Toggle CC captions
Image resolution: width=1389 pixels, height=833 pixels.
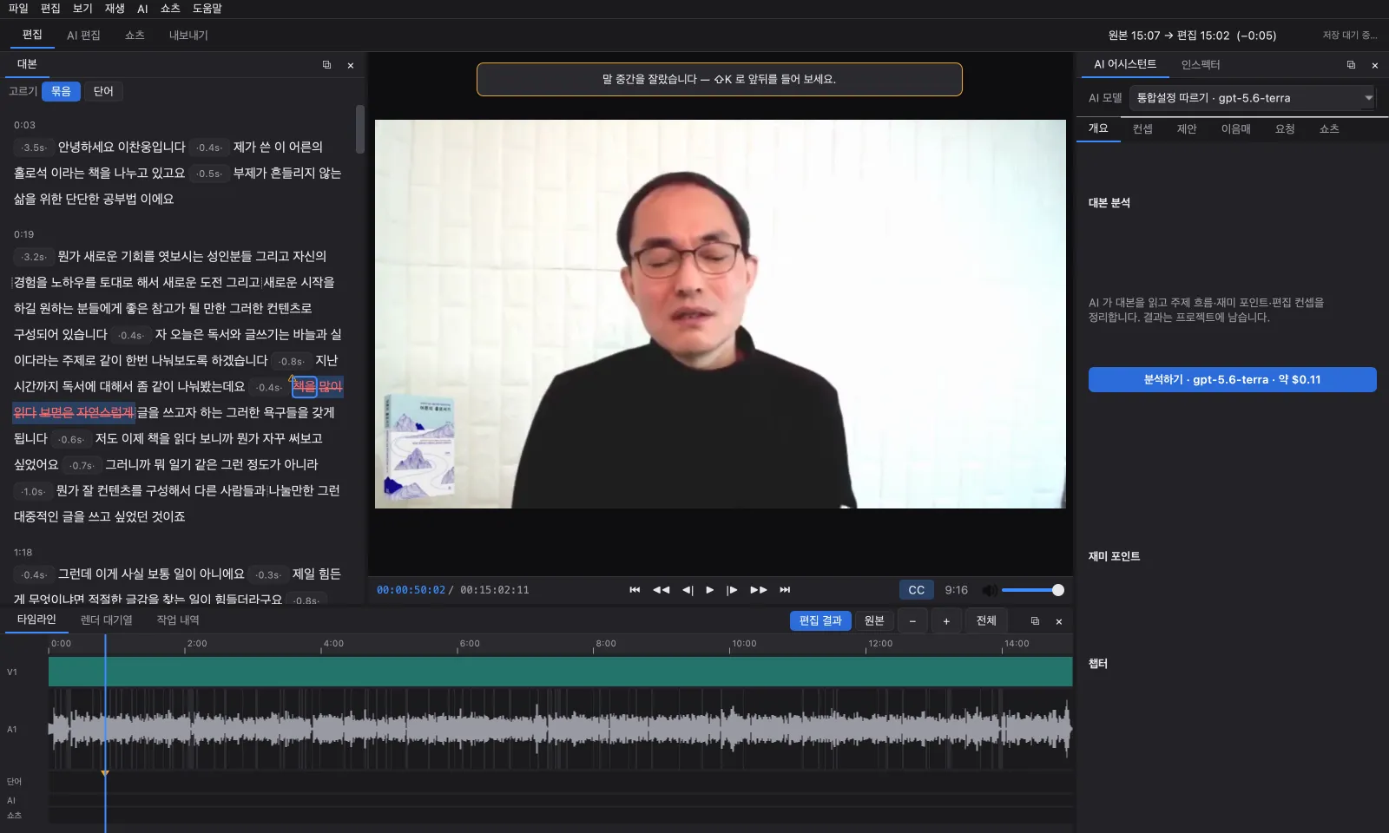tap(917, 590)
